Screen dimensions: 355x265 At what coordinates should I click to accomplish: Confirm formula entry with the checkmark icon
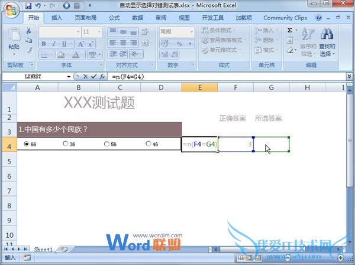[x=93, y=77]
